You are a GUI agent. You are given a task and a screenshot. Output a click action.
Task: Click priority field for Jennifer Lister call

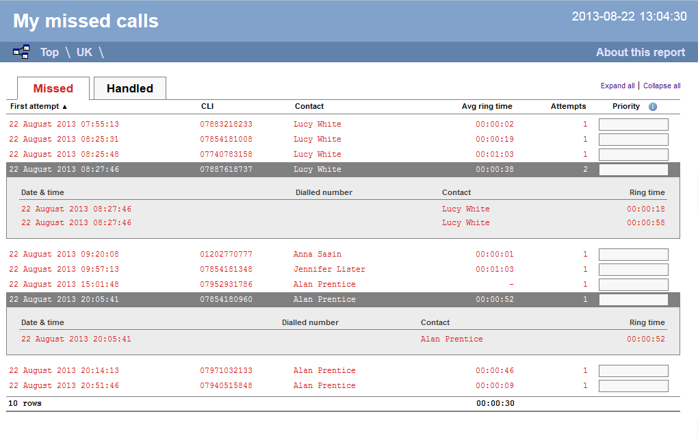pos(633,270)
